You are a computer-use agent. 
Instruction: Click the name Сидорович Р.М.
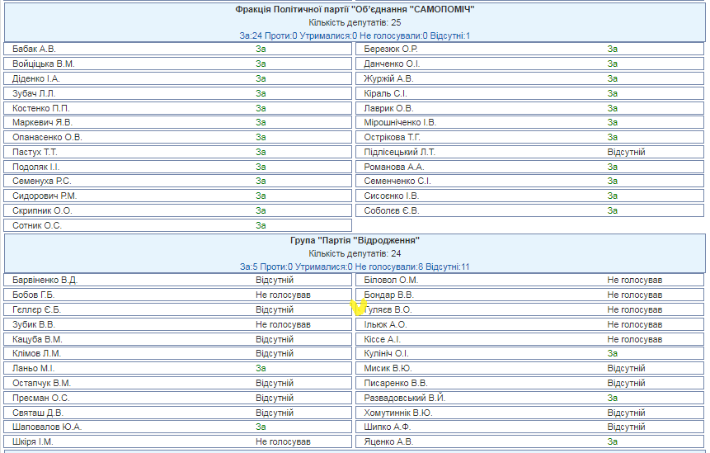(45, 196)
